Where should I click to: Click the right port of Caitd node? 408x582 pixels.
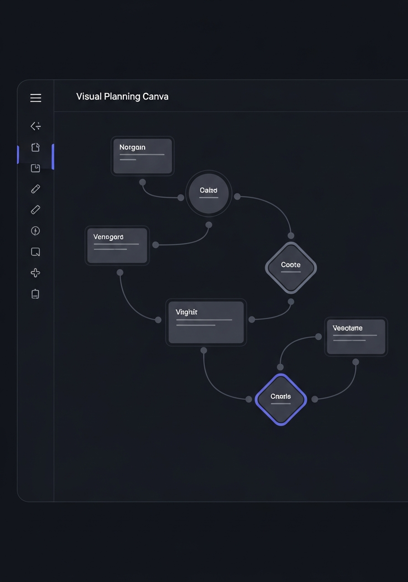point(237,196)
